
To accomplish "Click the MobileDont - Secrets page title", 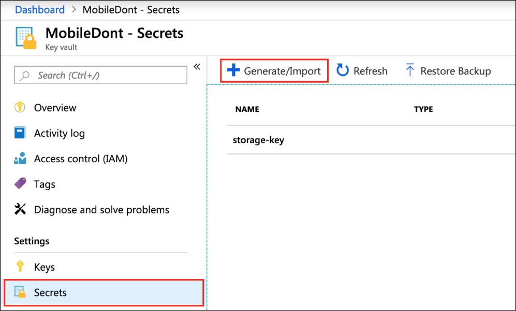I will [x=114, y=33].
